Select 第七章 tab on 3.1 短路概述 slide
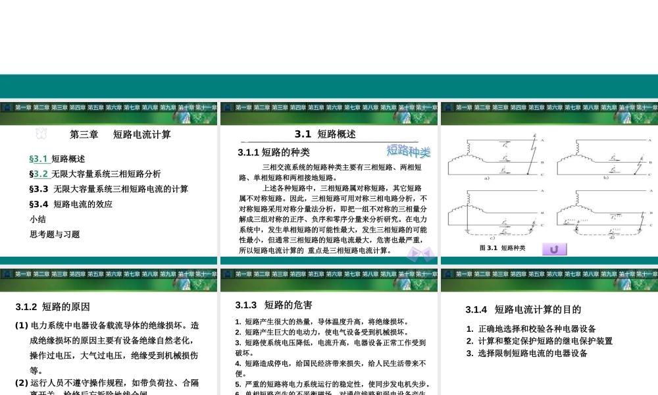 [351, 108]
